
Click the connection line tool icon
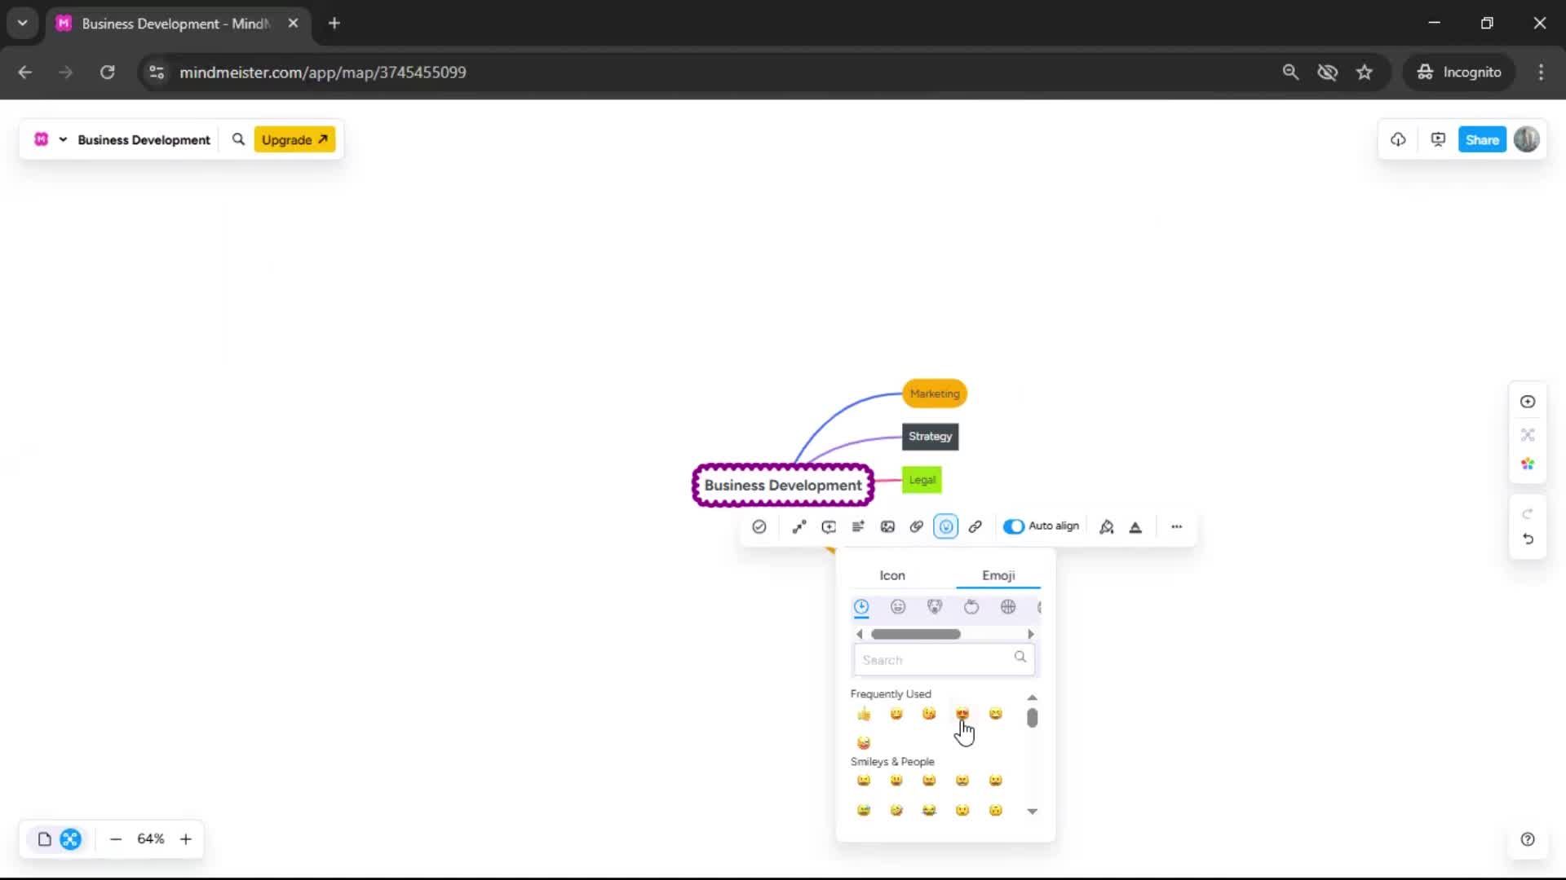coord(799,527)
